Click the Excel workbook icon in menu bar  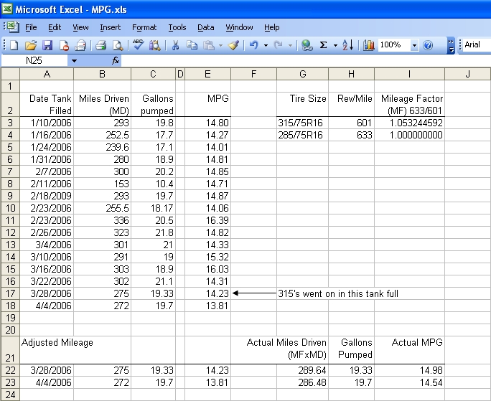(x=12, y=27)
